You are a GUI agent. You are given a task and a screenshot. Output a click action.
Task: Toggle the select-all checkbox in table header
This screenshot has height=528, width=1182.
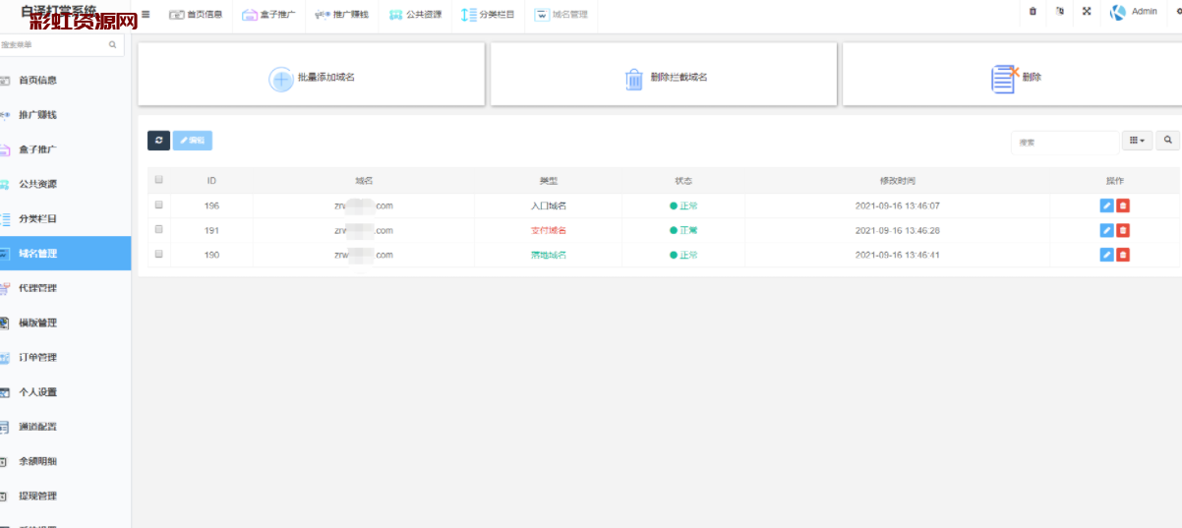158,180
